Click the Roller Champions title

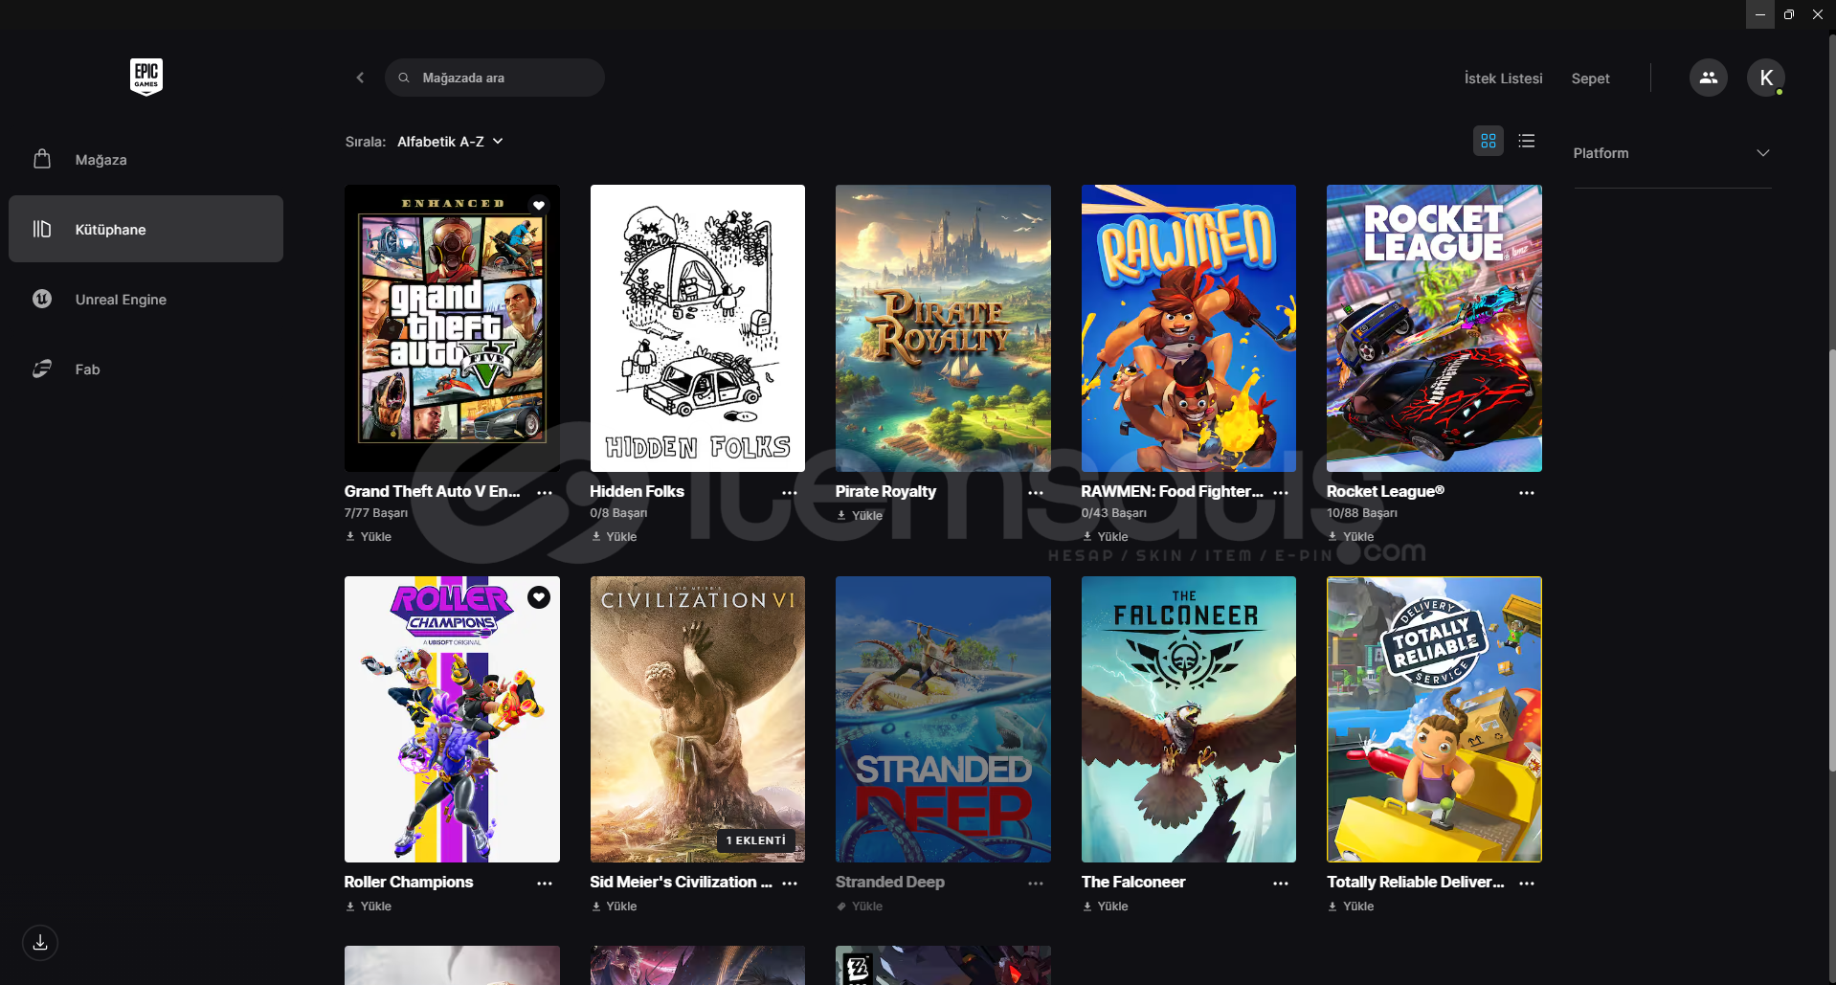[409, 882]
